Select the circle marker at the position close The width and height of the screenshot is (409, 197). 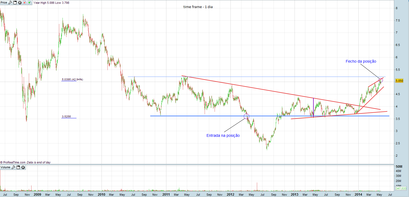click(380, 80)
